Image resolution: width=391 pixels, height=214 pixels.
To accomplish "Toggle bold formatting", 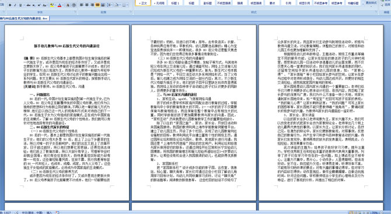I will pyautogui.click(x=10, y=5).
